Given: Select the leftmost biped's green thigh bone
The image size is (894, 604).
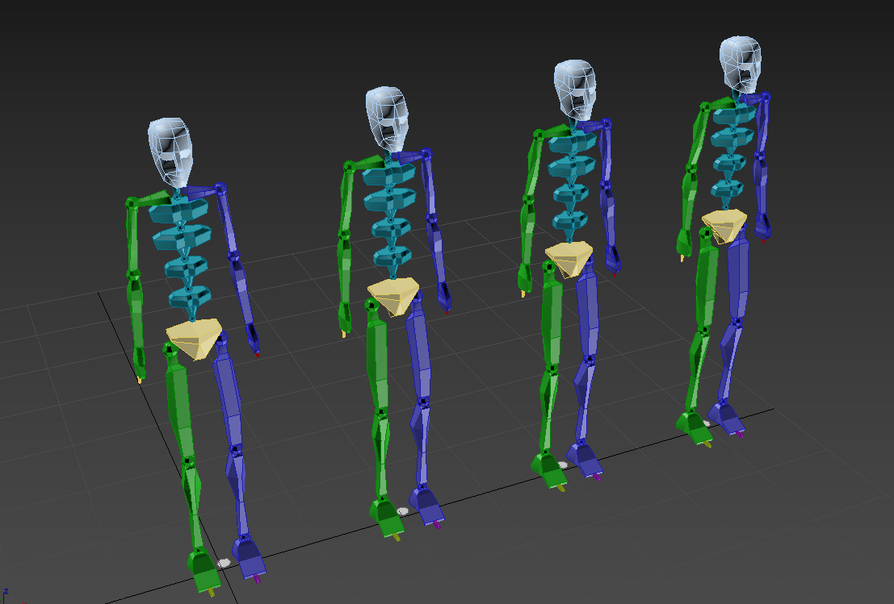Looking at the screenshot, I should pos(180,407).
